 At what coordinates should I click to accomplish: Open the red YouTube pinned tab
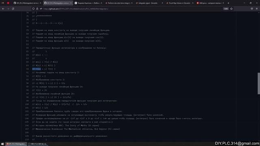(x=8, y=3)
